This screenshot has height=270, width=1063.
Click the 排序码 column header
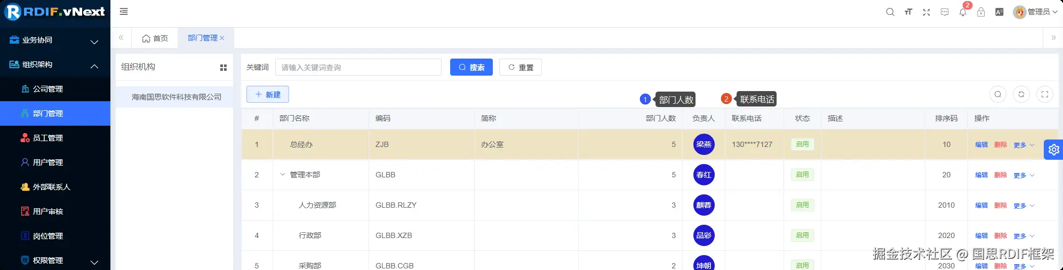tap(946, 118)
